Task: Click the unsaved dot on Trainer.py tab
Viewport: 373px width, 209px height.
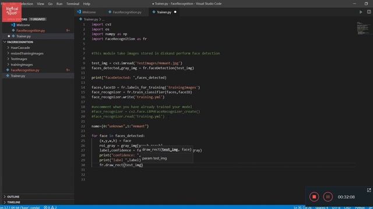Action: click(x=175, y=12)
